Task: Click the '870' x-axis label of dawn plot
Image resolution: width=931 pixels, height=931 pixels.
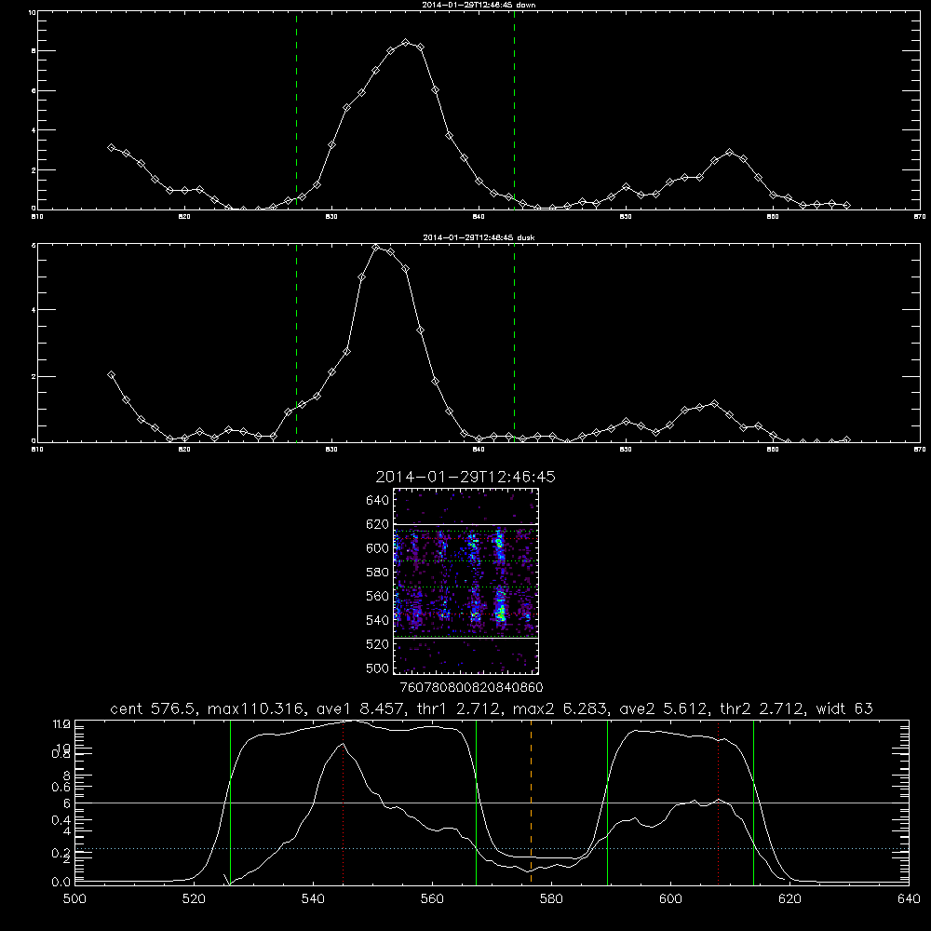Action: coord(920,216)
